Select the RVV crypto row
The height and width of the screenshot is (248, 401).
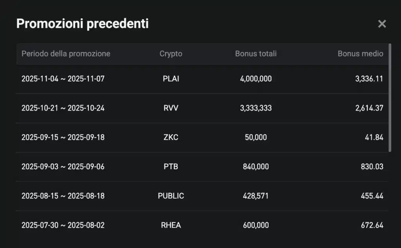tap(171, 108)
